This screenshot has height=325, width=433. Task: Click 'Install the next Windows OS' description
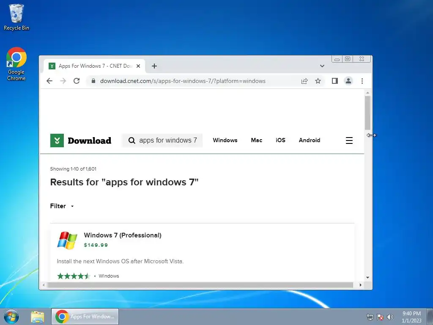point(120,261)
